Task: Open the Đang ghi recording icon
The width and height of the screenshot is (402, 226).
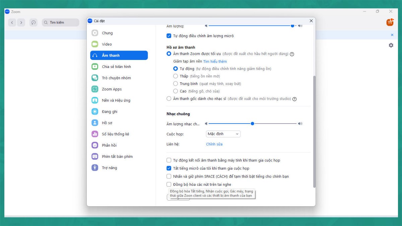Action: (x=95, y=111)
